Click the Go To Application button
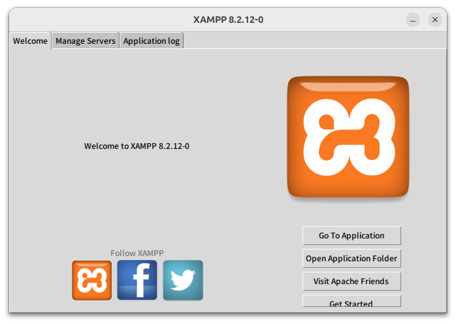456x324 pixels. point(351,236)
